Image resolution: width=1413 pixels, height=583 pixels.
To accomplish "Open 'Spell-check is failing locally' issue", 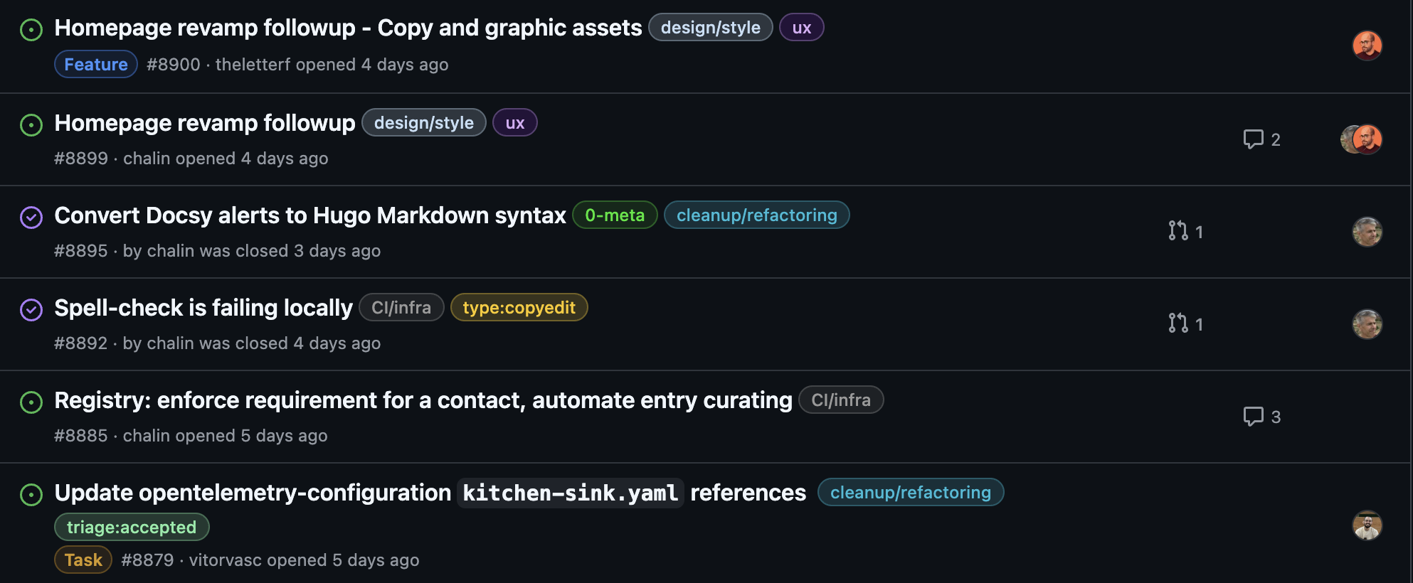I will point(203,308).
